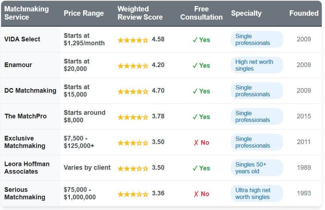Screen dimensions: 325x210
Task: Click the stars in The MatchPro row
Action: point(133,117)
